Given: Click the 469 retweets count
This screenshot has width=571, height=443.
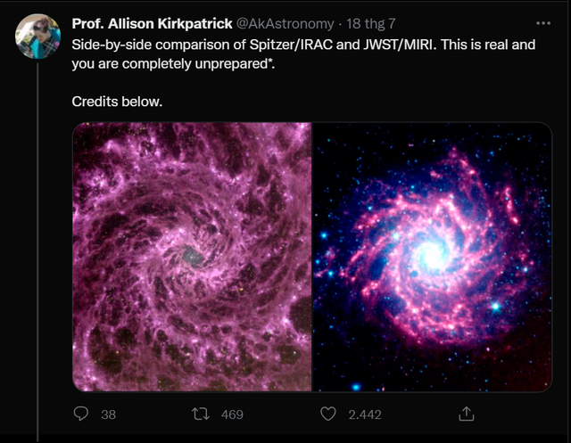Looking at the screenshot, I should (232, 414).
